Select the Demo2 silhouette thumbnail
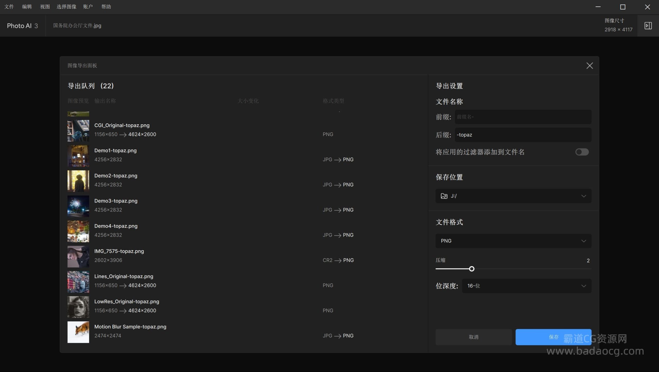659x372 pixels. pos(78,181)
